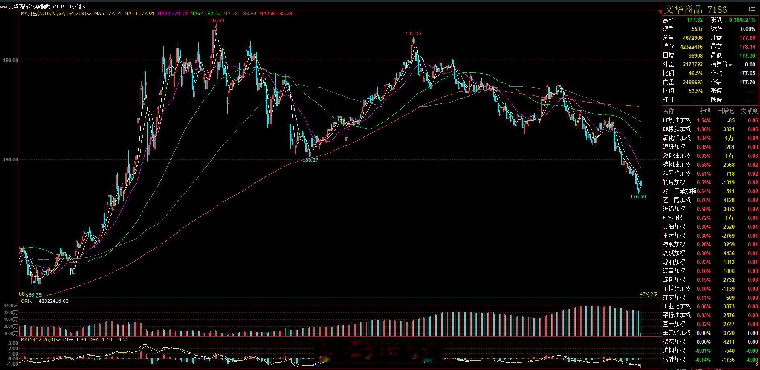Sort list by the 日增仓 column header

tap(726, 111)
